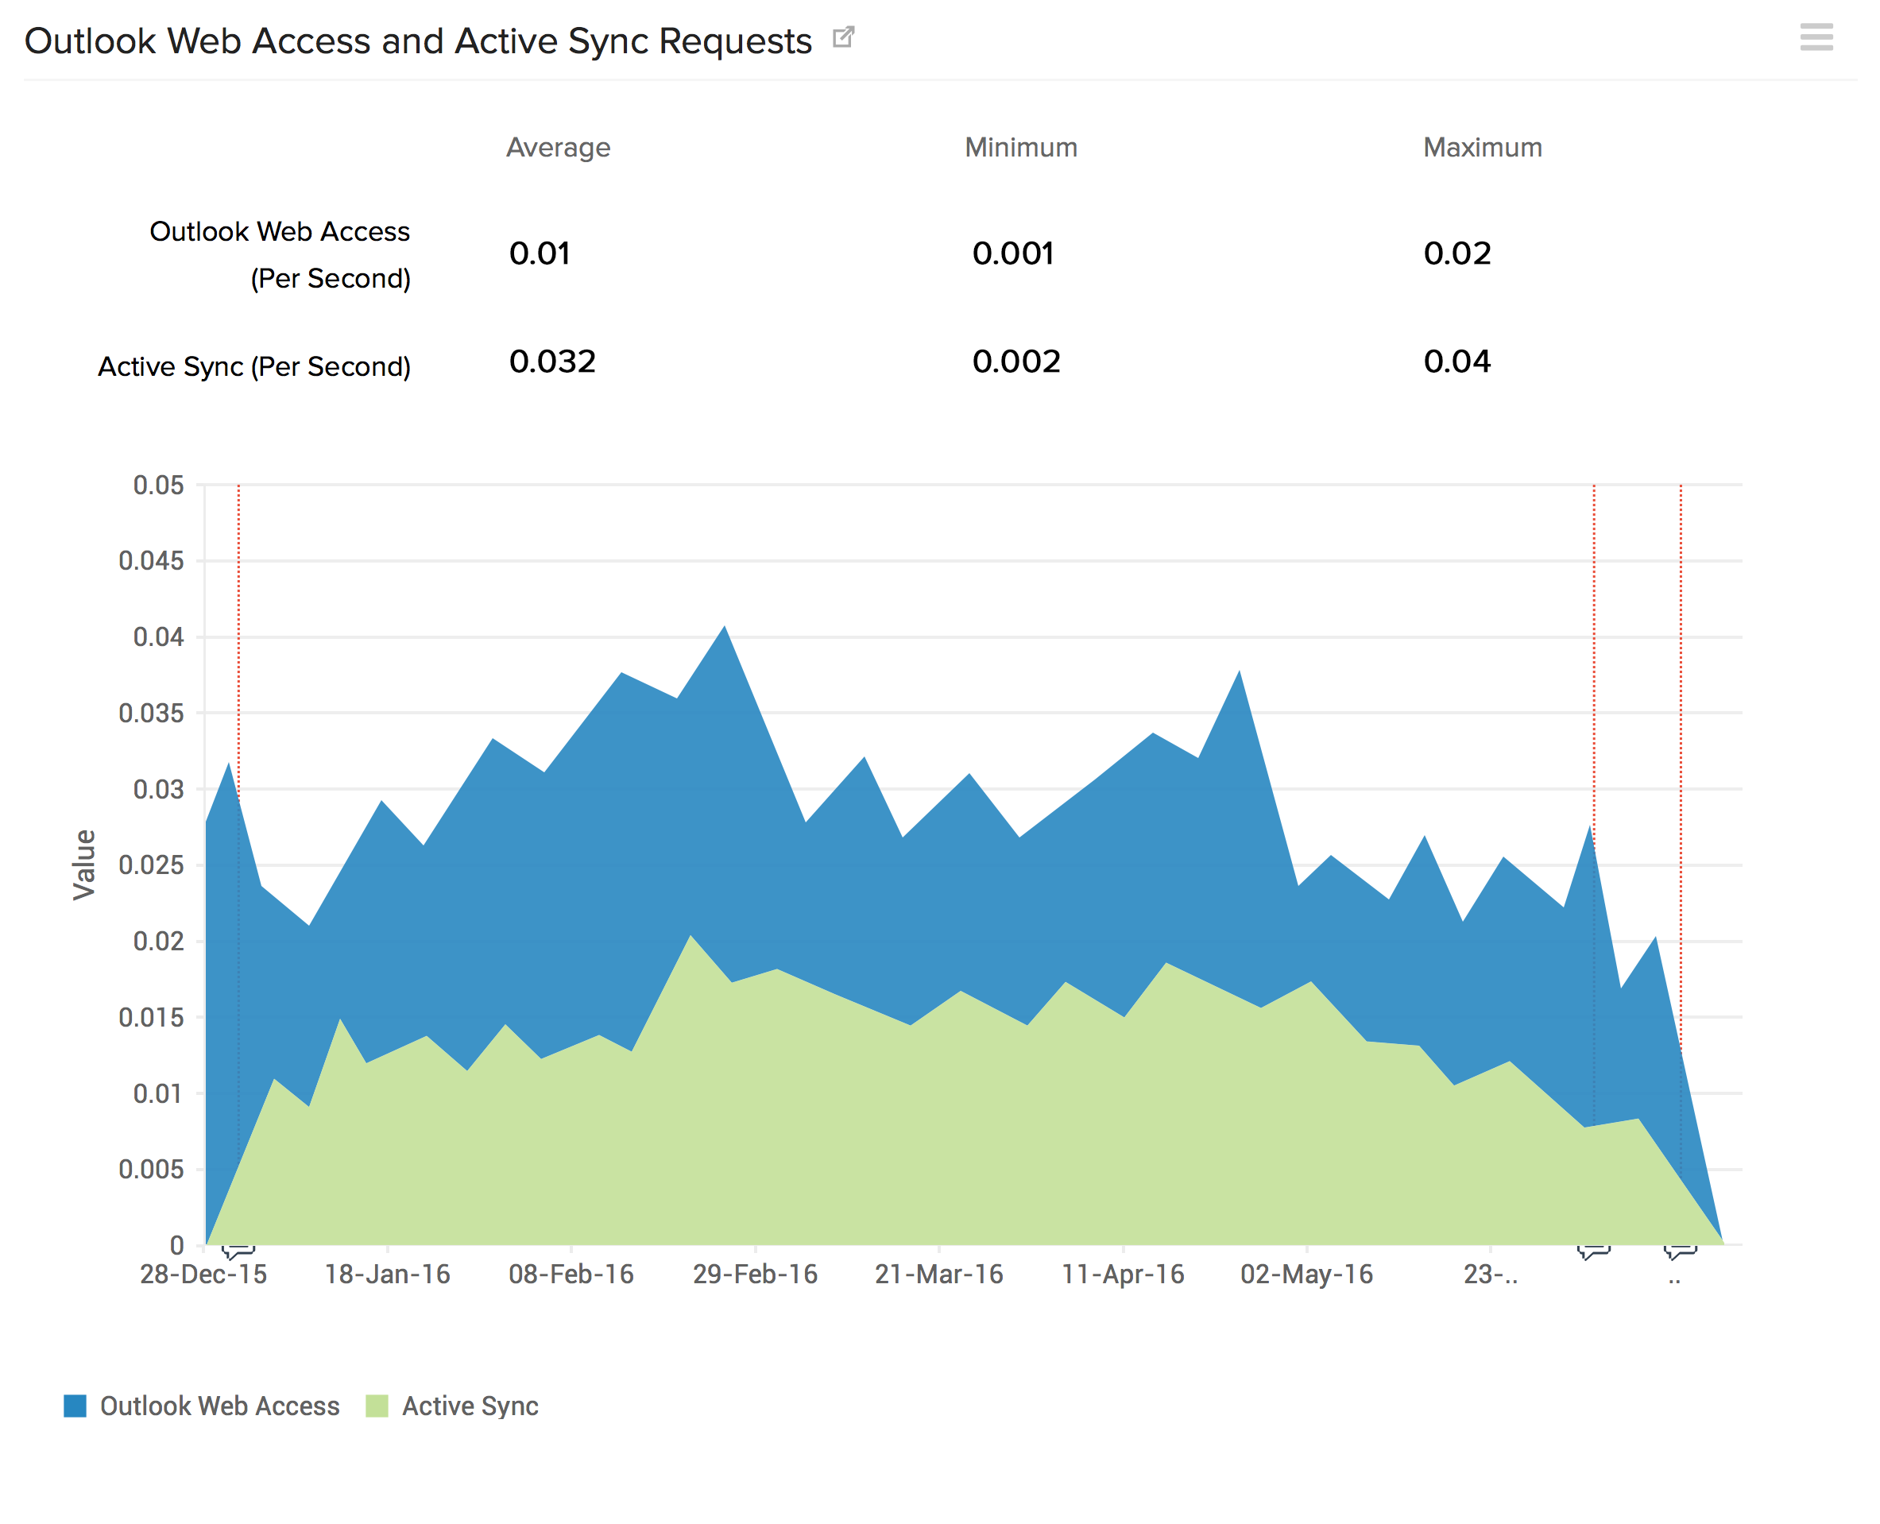
Task: Click the last annotation comment bubble icon
Action: [x=1679, y=1251]
